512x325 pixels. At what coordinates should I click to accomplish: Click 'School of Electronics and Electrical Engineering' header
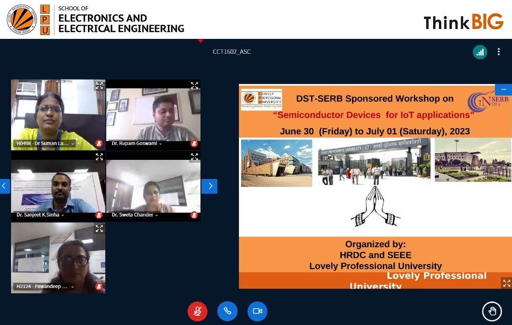click(121, 20)
